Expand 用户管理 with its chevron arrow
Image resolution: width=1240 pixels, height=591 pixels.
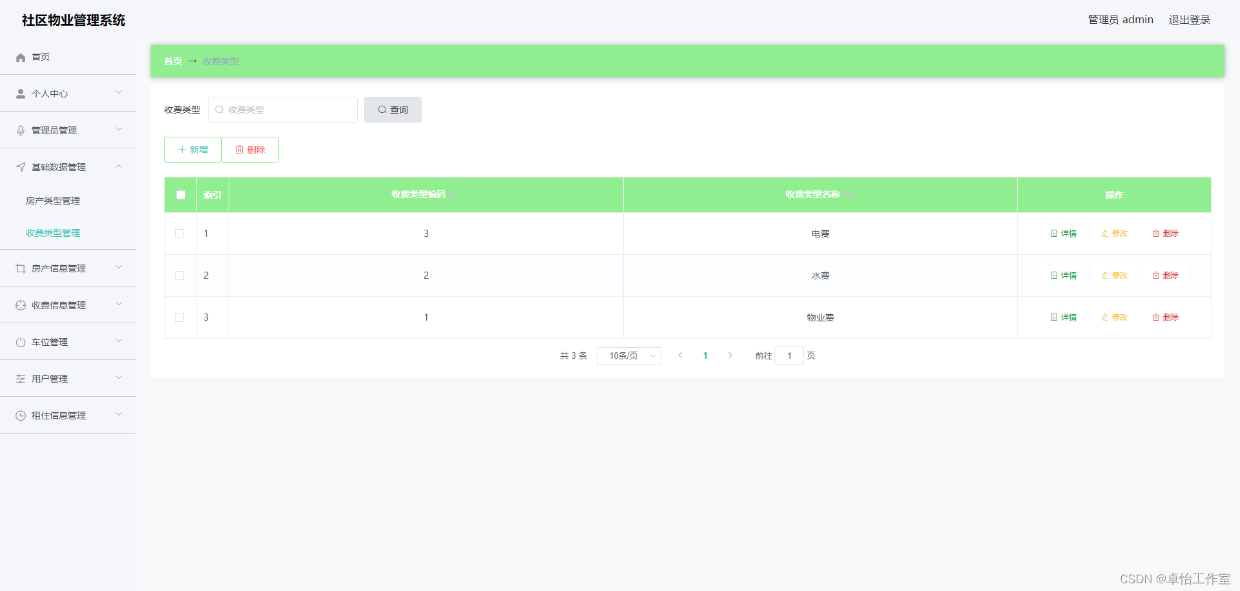(x=119, y=377)
